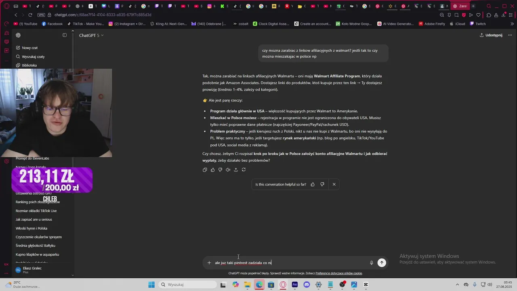Click into the message input field
This screenshot has width=517, height=291.
point(290,263)
